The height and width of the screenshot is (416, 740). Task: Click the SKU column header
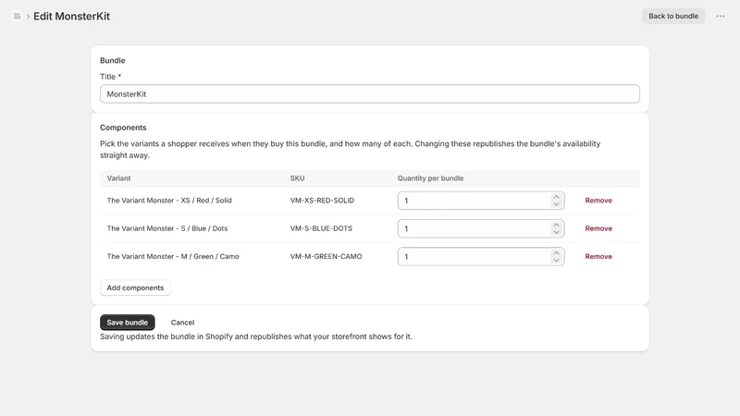click(297, 178)
